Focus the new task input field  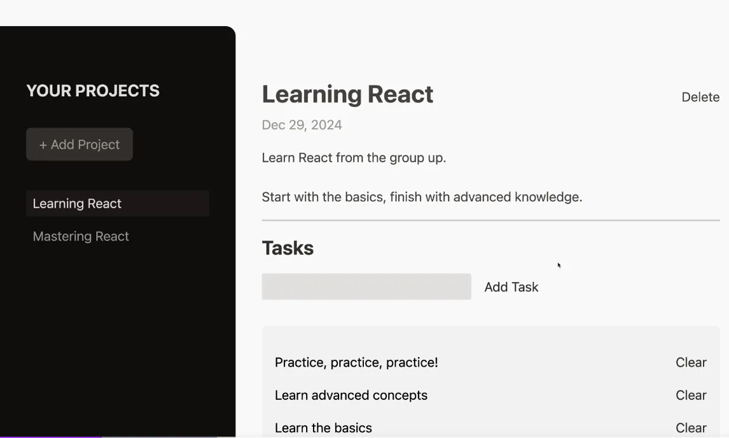point(366,287)
